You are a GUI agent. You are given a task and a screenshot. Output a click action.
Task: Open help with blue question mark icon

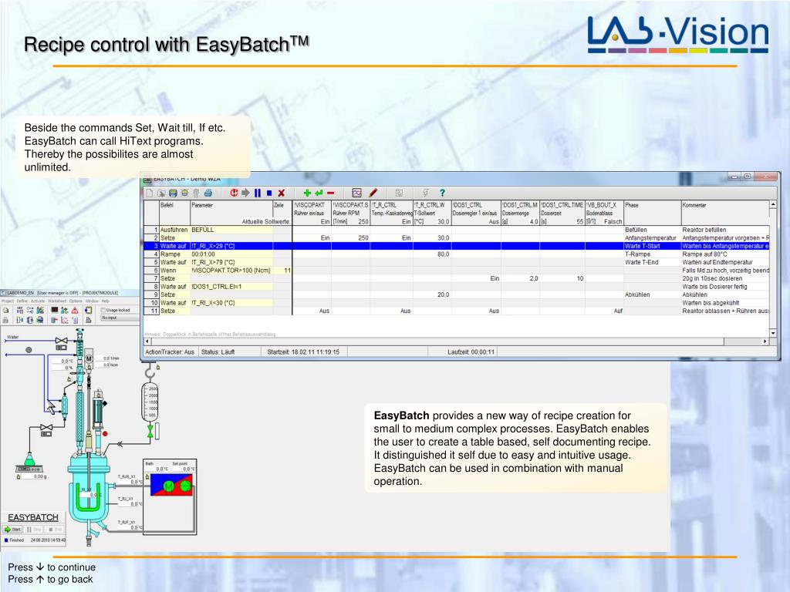[x=442, y=193]
